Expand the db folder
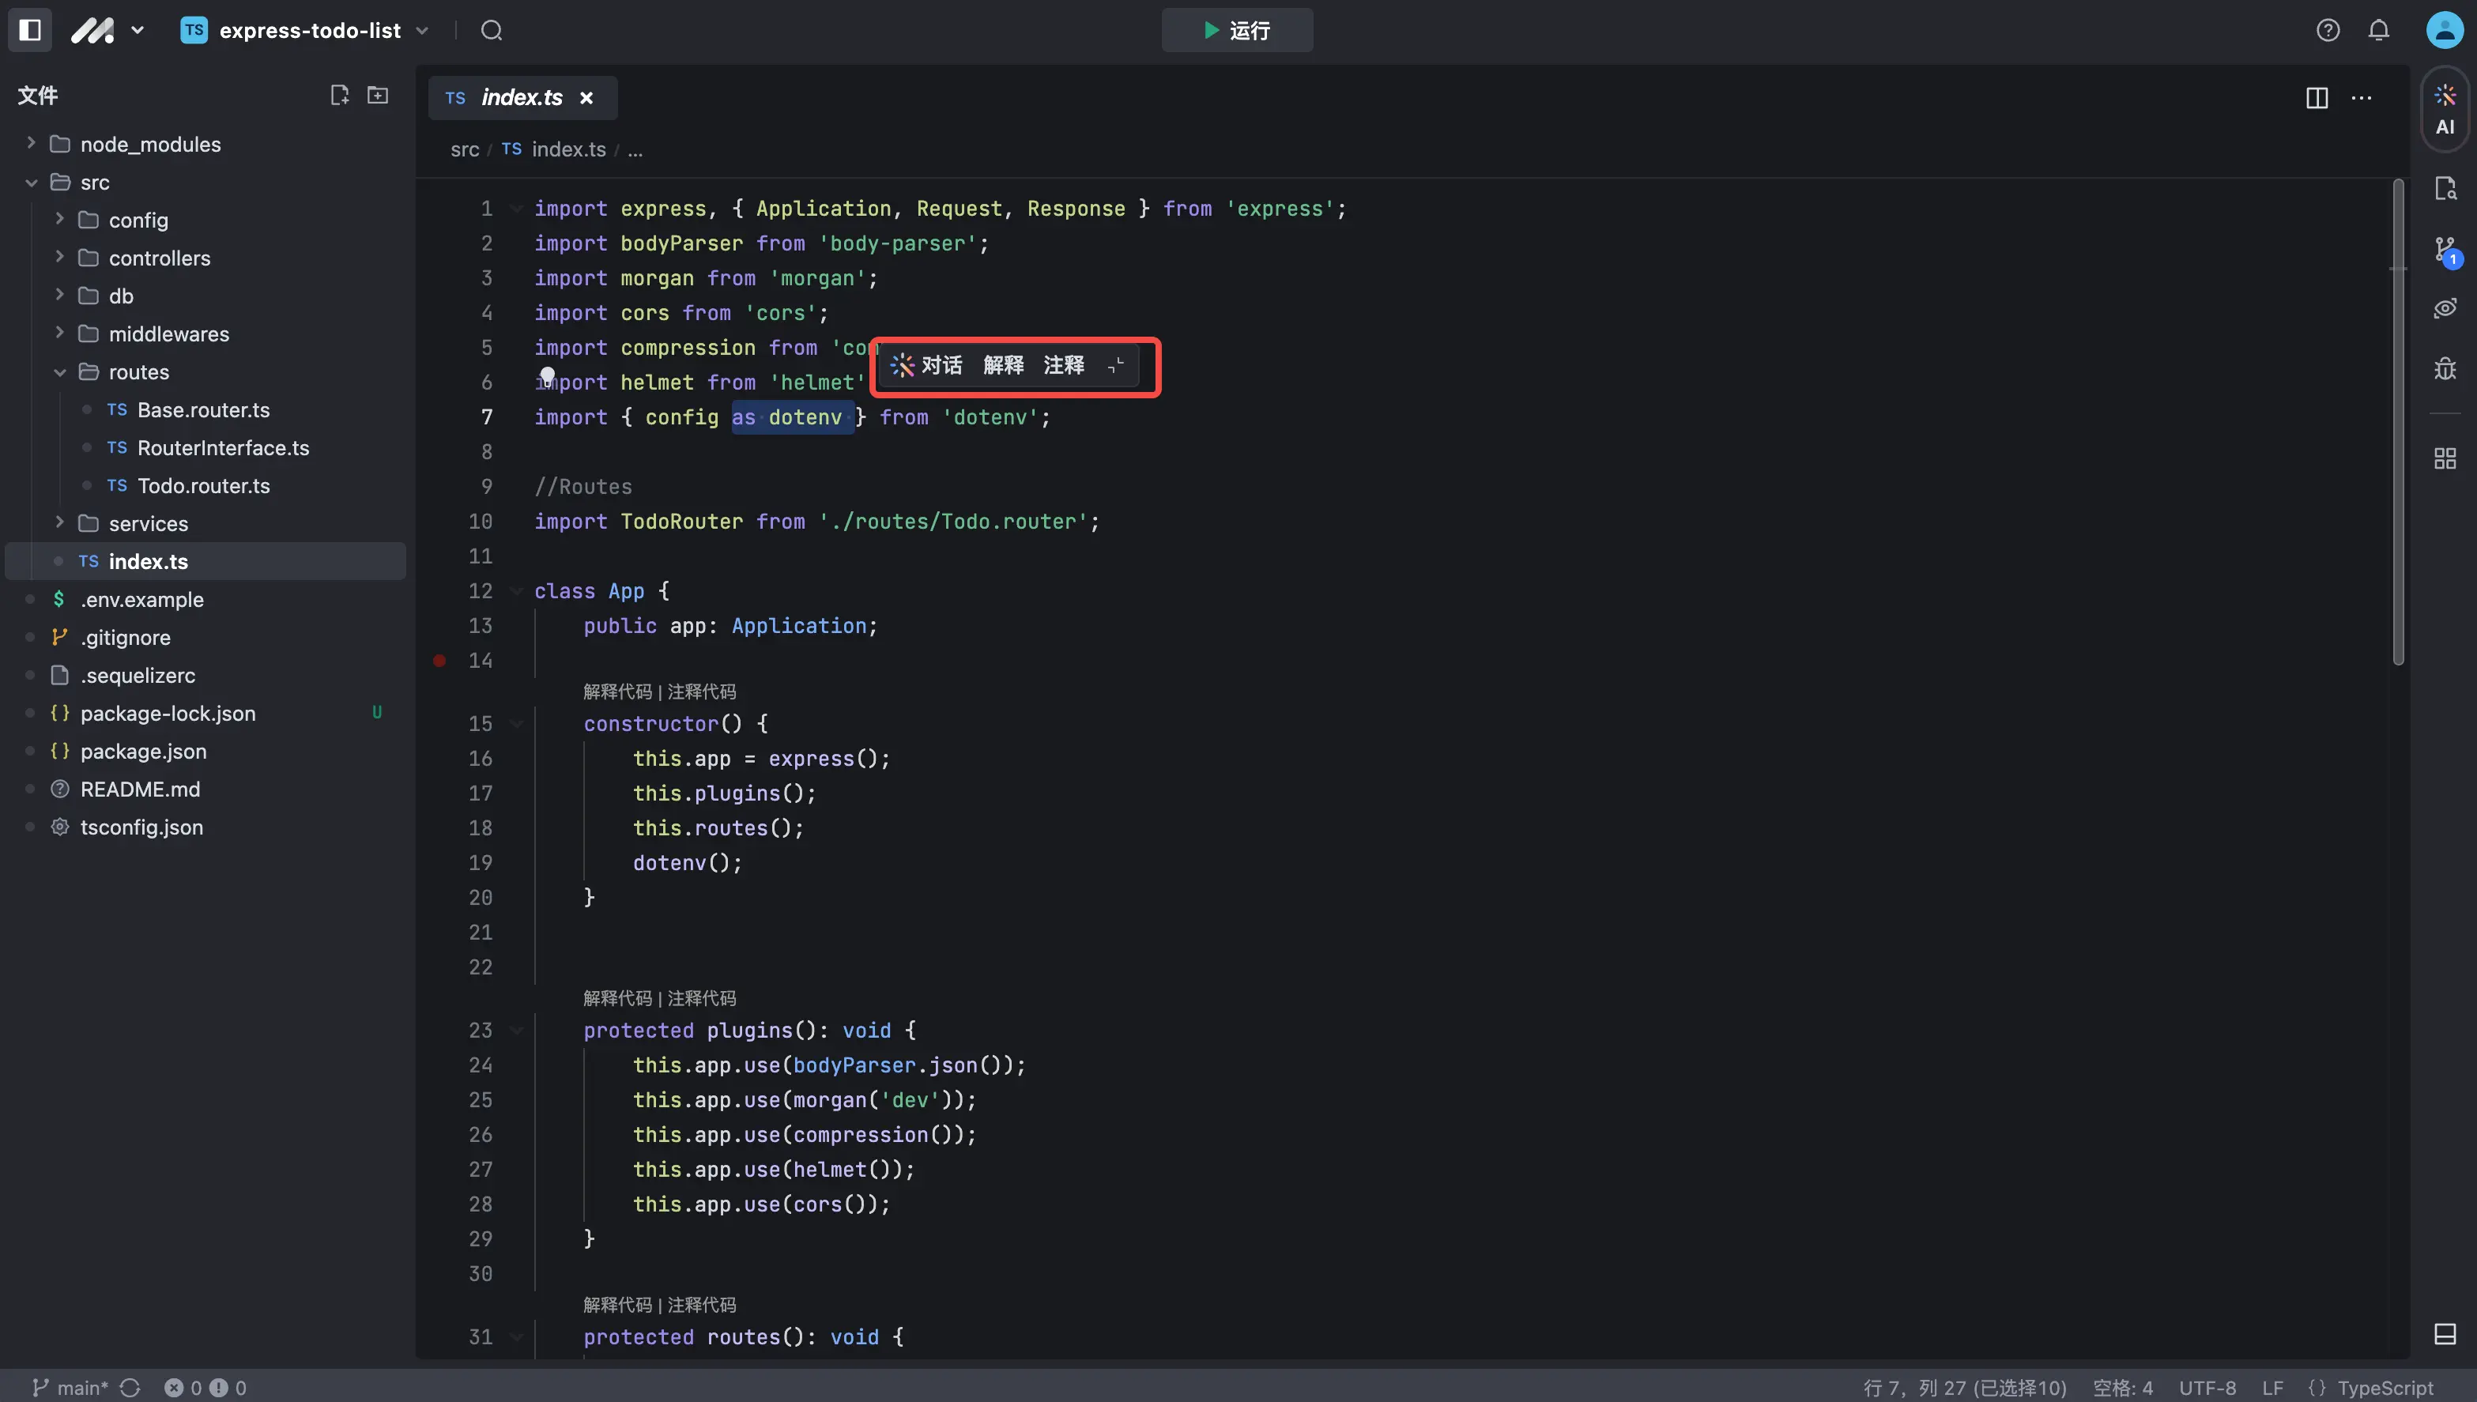 tap(205, 296)
